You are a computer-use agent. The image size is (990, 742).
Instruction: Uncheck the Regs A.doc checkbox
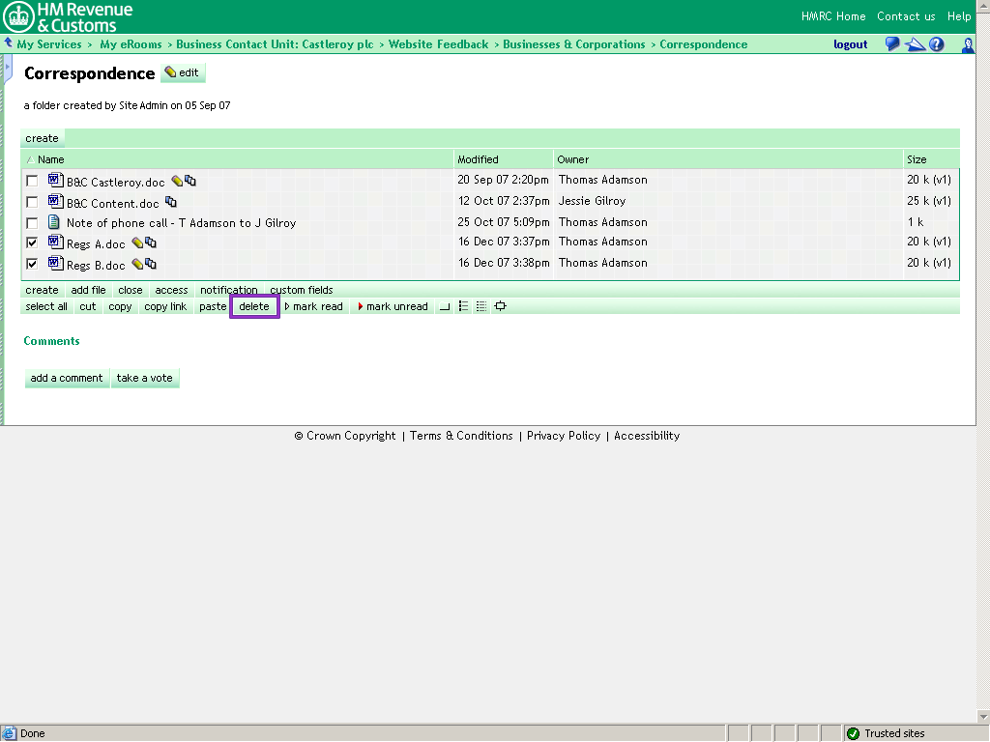pos(32,243)
